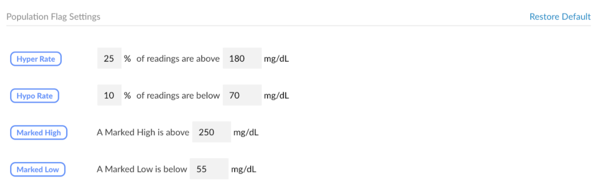
Task: Edit the hypo threshold field showing 70
Action: 242,95
